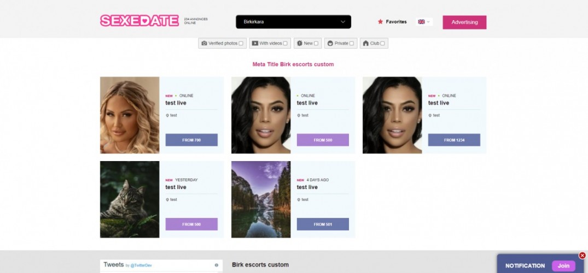Open the Birkirkara city dropdown

coord(293,22)
